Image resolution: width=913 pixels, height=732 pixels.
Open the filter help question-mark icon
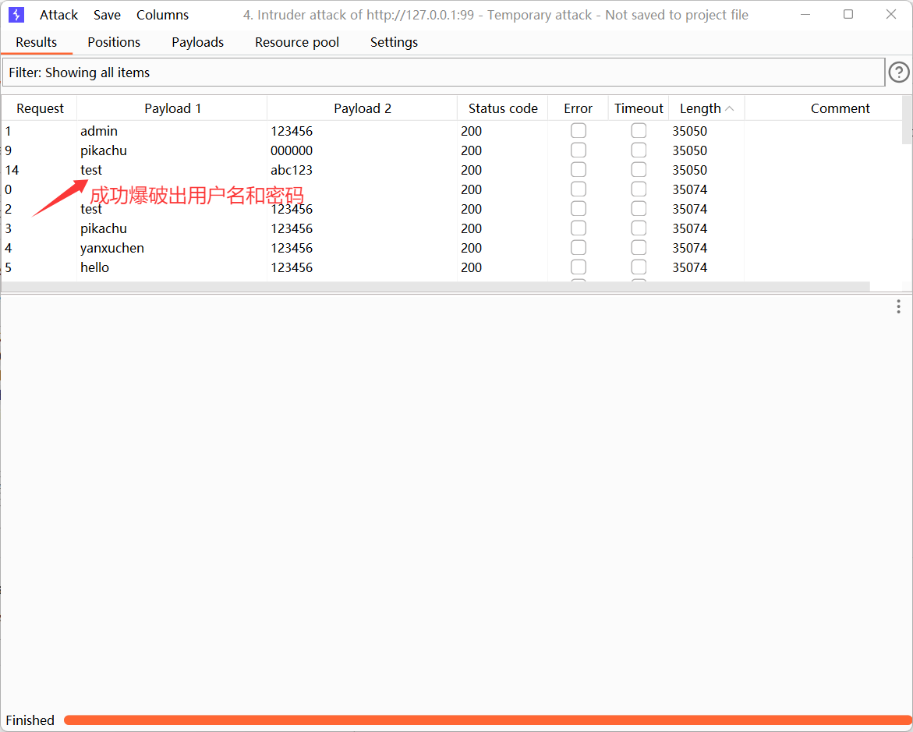[898, 72]
